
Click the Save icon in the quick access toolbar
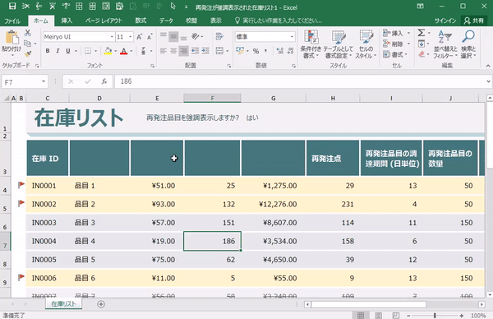click(x=12, y=6)
